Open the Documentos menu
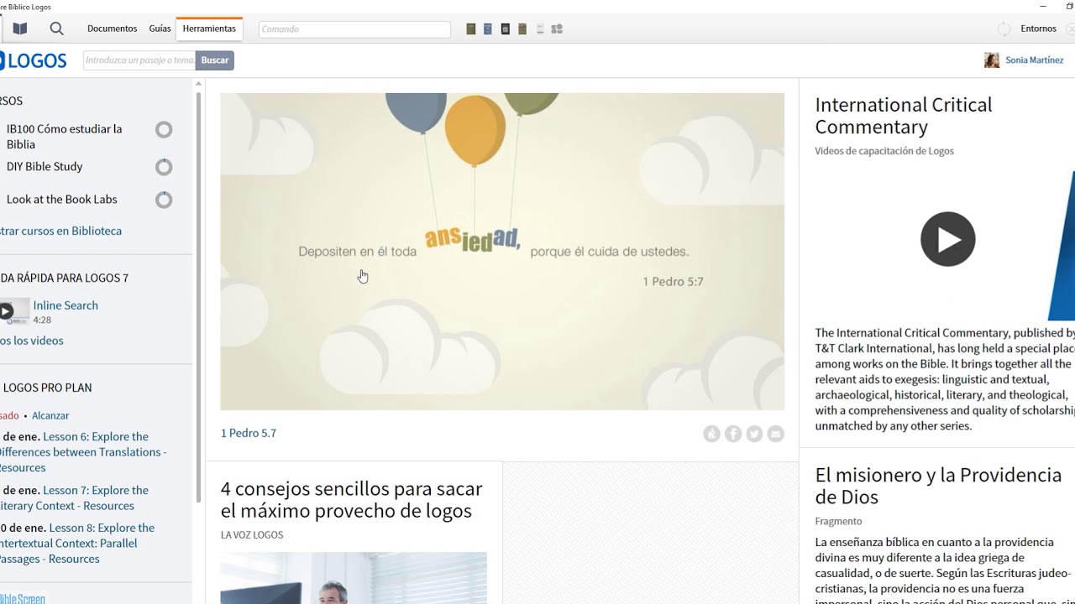Viewport: 1075px width, 604px height. coord(112,29)
